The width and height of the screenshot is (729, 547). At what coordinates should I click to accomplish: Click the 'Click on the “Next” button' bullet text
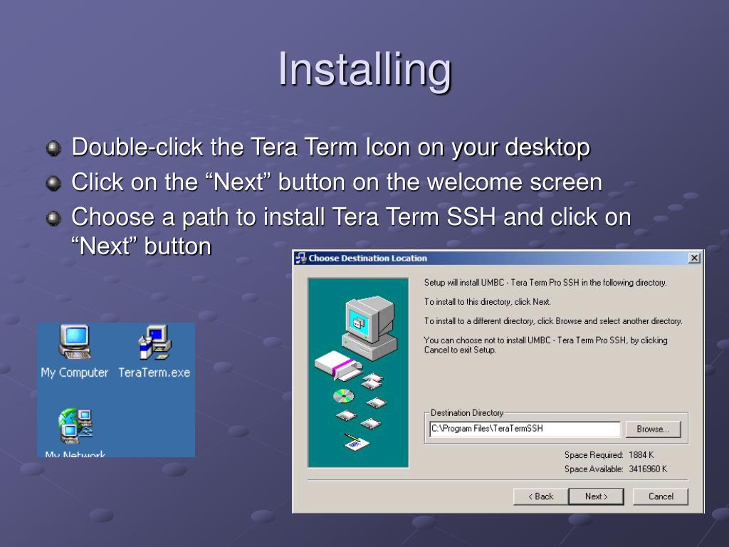click(x=337, y=182)
